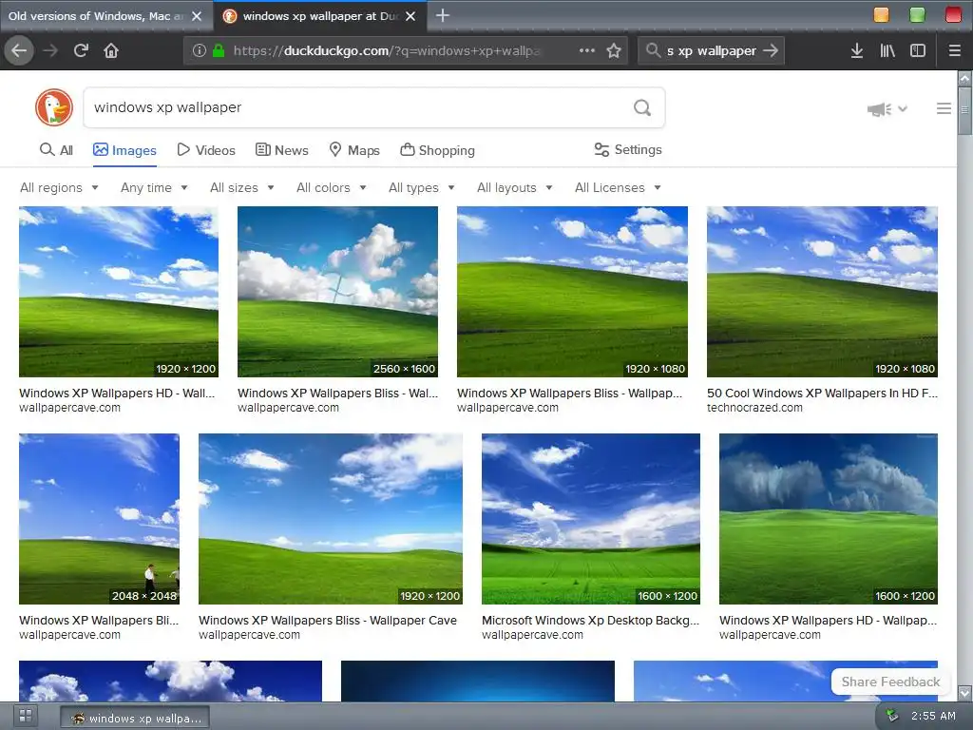Open the search Settings menu

628,149
